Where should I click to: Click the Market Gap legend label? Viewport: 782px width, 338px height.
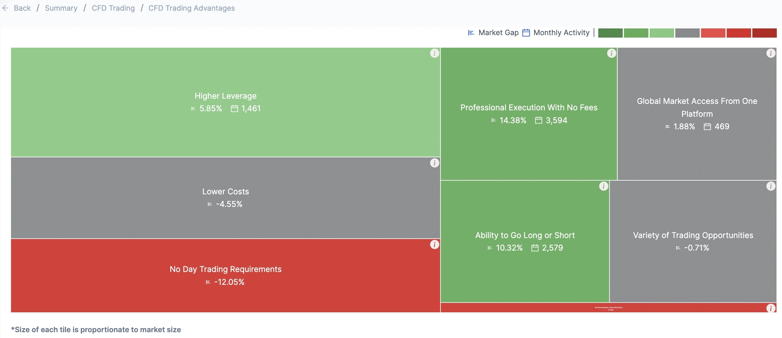click(x=498, y=33)
